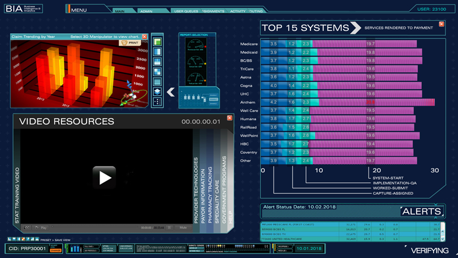Screen dimensions: 458x258
Task: Start video with the large center play button
Action: coord(104,177)
